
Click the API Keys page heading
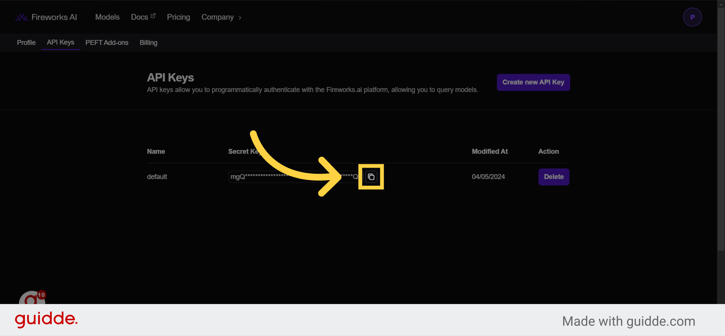pos(170,78)
